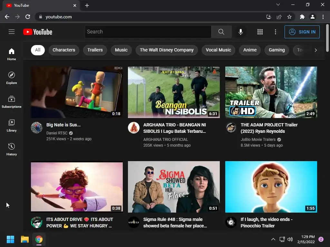The width and height of the screenshot is (330, 247).
Task: Visit Daniel RTSC channel name
Action: coord(57,133)
